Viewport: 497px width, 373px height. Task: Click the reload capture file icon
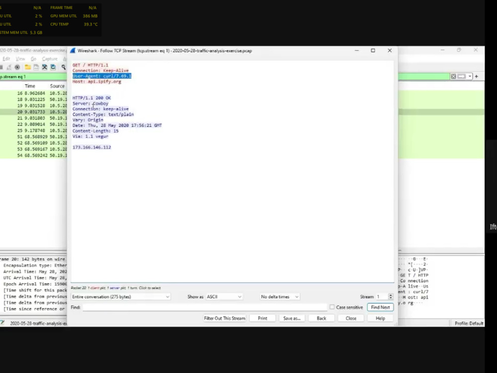(x=53, y=67)
